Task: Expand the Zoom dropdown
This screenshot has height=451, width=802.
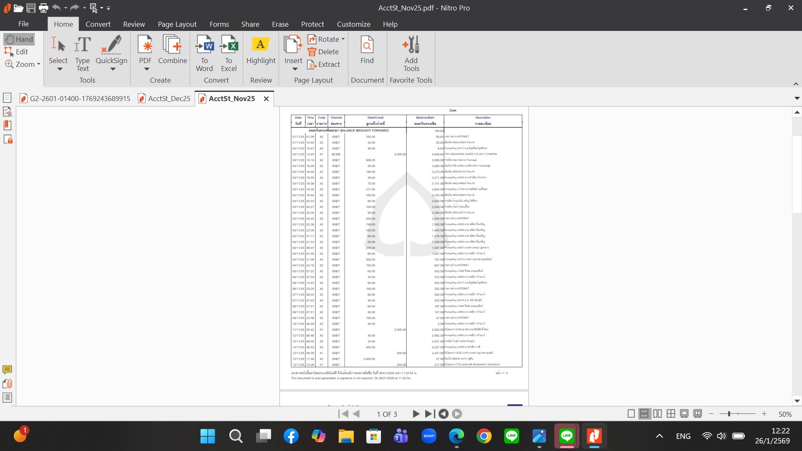Action: point(38,64)
